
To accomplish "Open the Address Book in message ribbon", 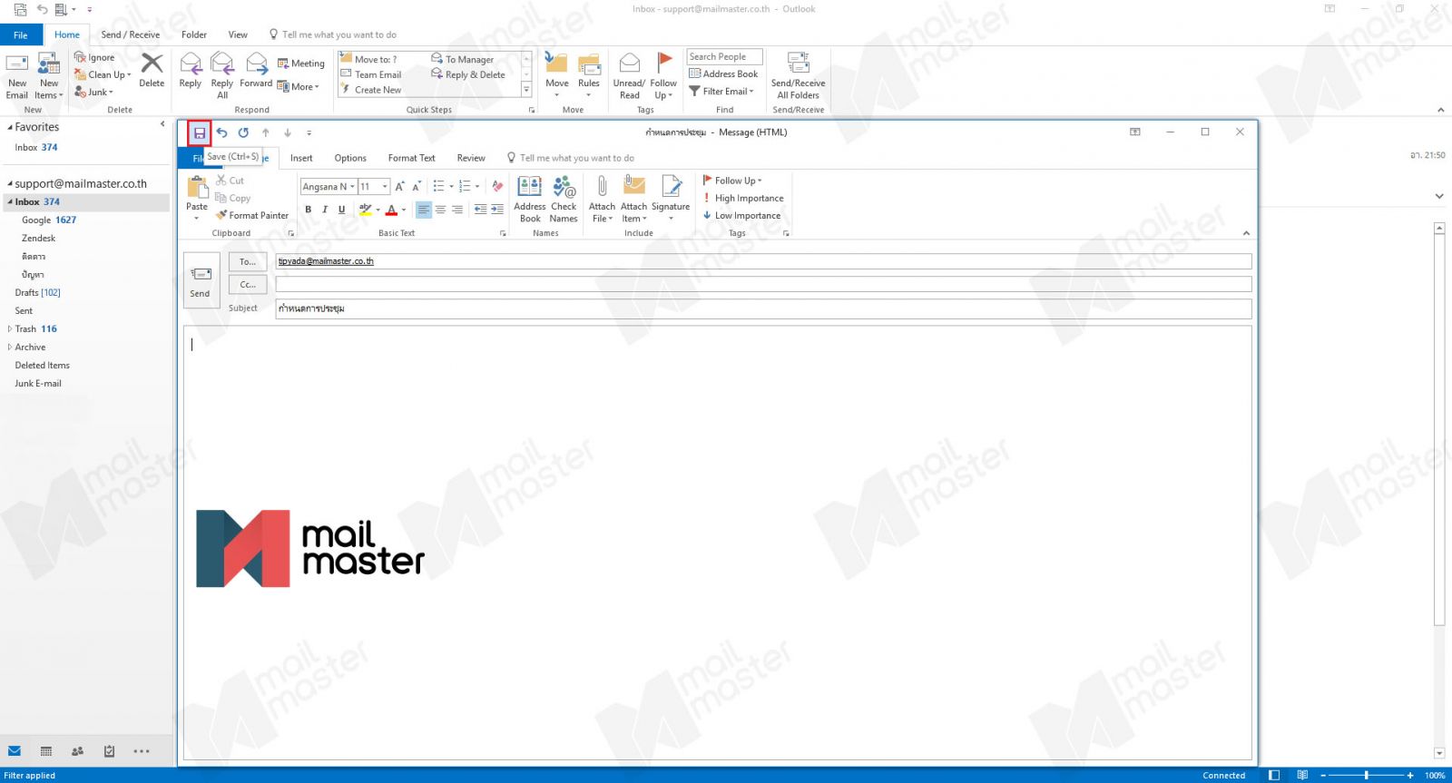I will click(x=530, y=199).
